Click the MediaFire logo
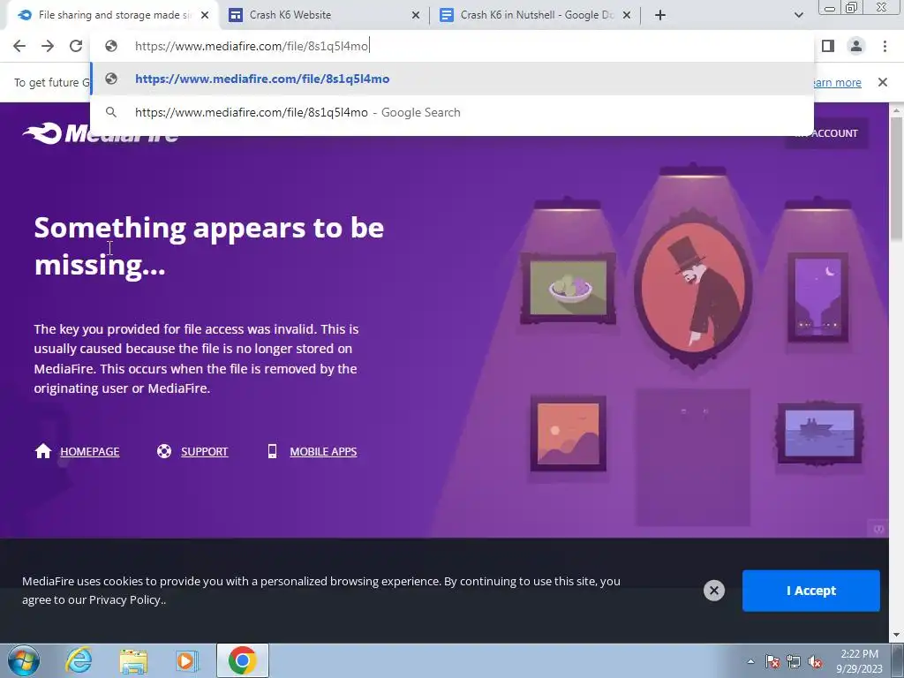The height and width of the screenshot is (678, 904). point(101,133)
